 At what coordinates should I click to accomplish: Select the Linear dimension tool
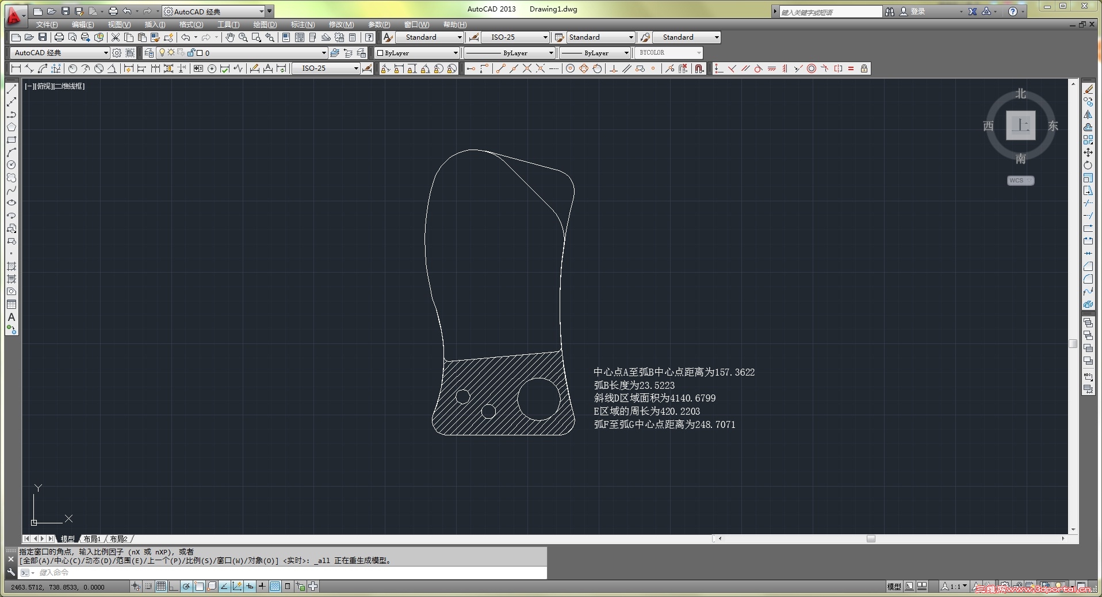[x=16, y=68]
